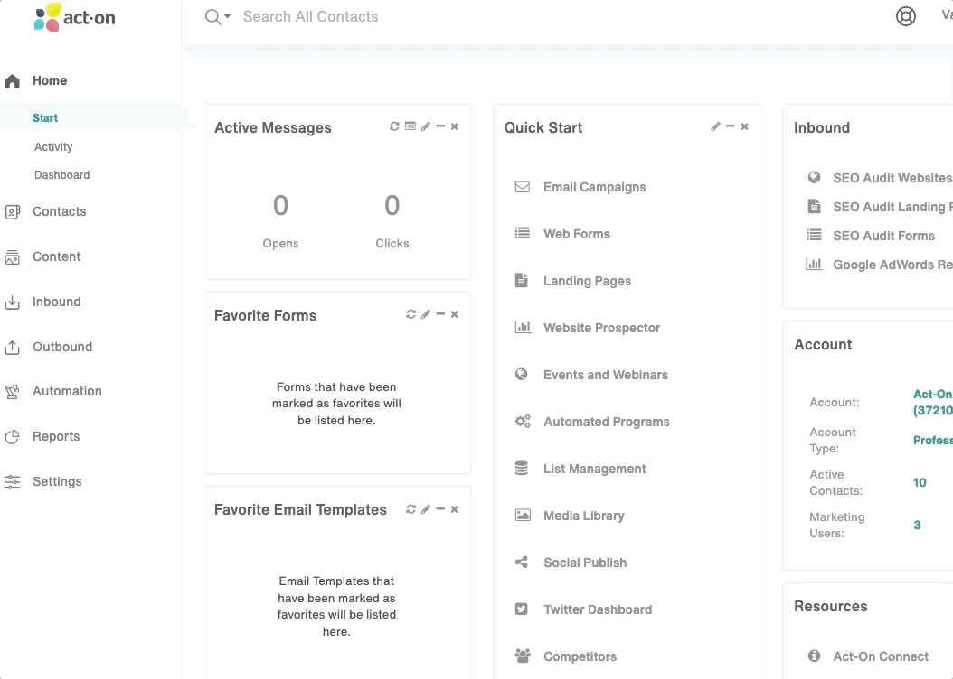Click the Twitter Dashboard bird icon
Viewport: 953px width, 679px height.
(x=522, y=609)
